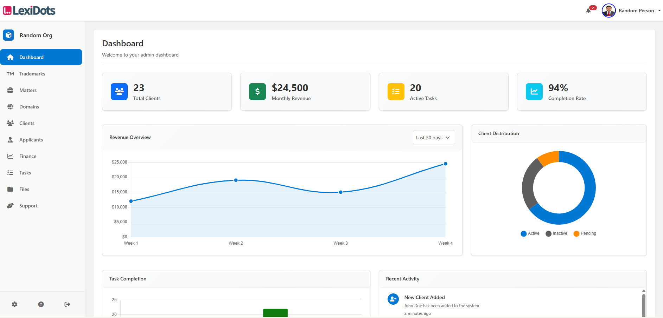
Task: Toggle the Inactive legend item
Action: tap(556, 233)
